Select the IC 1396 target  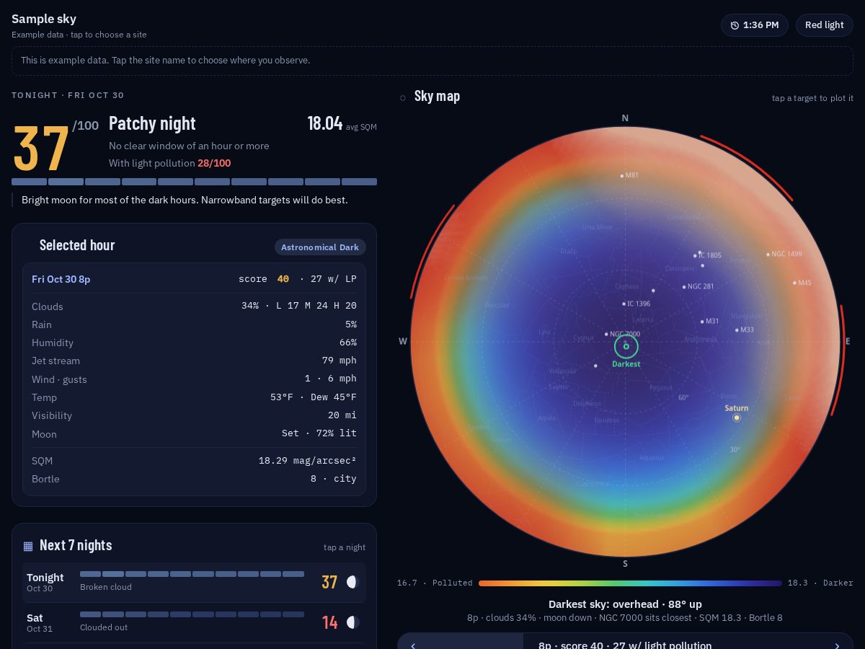624,304
